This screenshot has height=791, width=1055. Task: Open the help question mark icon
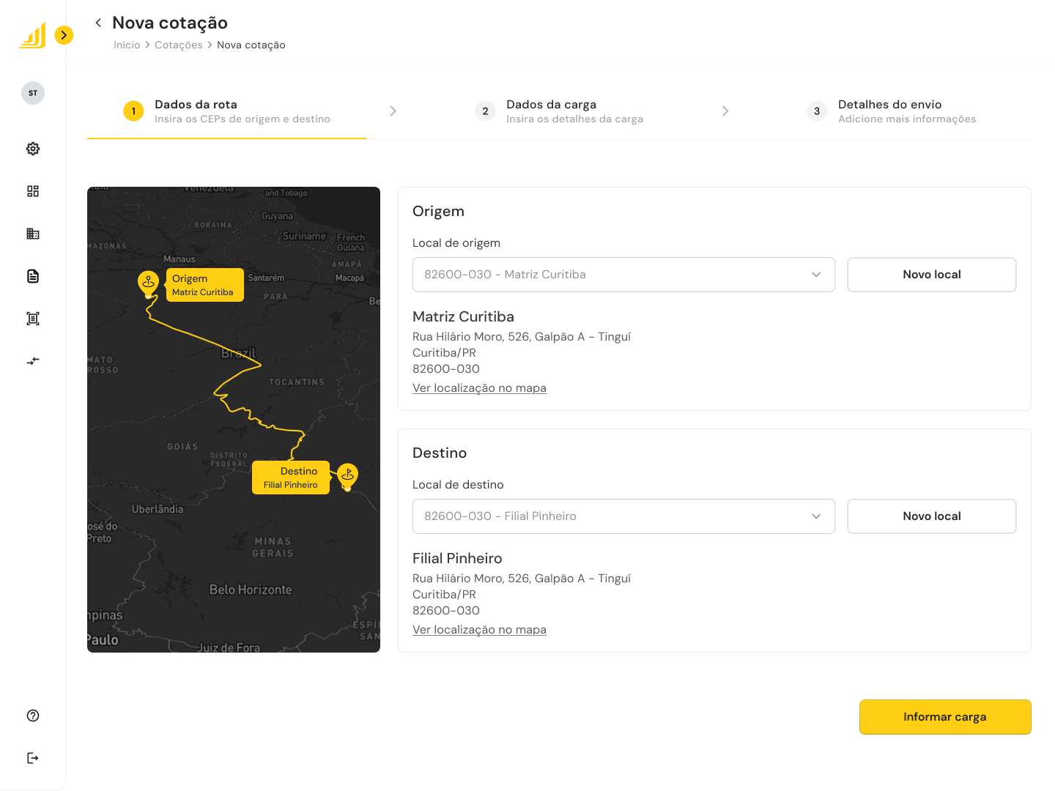[x=33, y=716]
